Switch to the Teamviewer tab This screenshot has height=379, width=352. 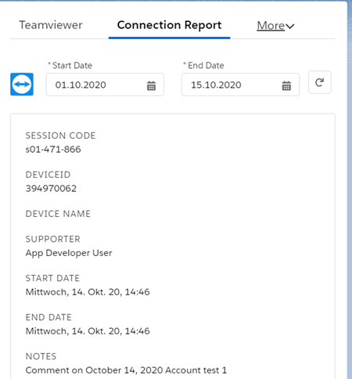(x=51, y=25)
